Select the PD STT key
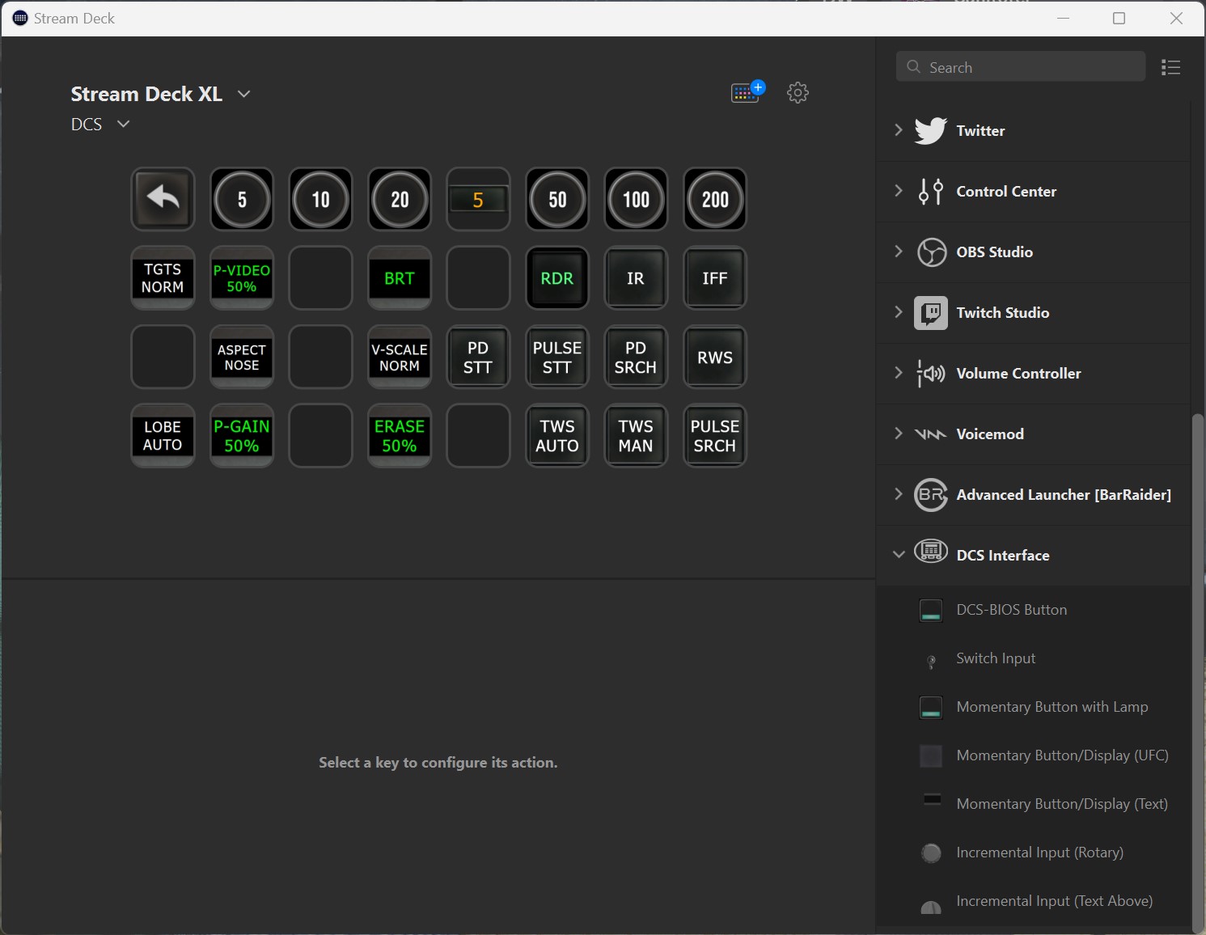The height and width of the screenshot is (935, 1206). pyautogui.click(x=478, y=357)
